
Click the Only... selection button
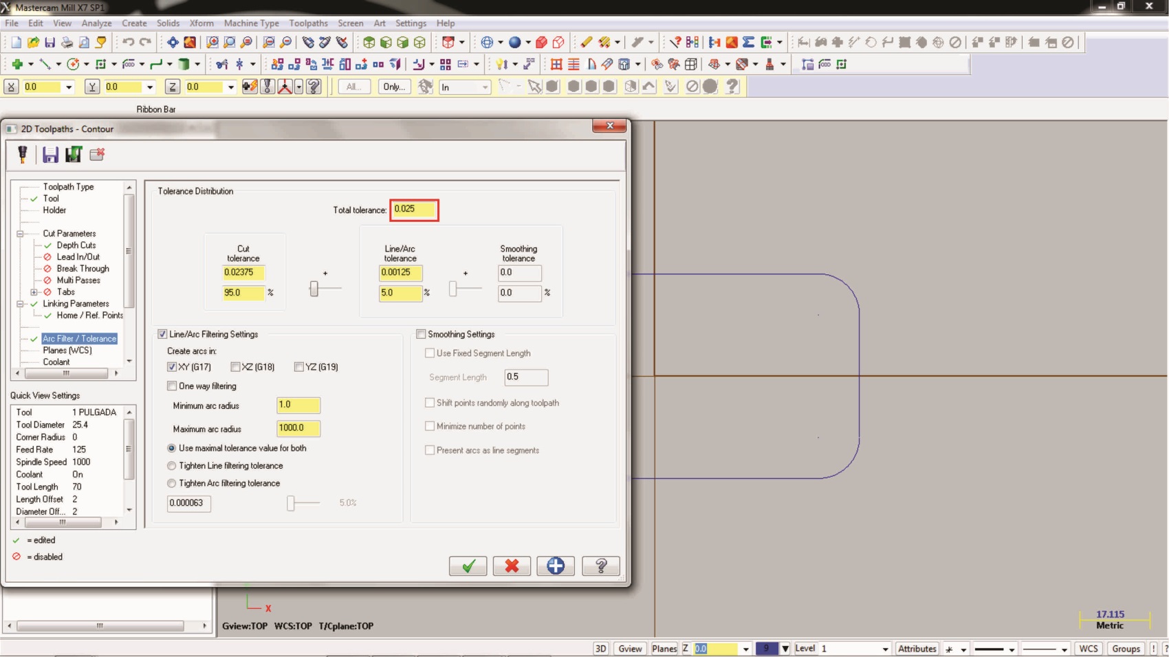click(394, 87)
